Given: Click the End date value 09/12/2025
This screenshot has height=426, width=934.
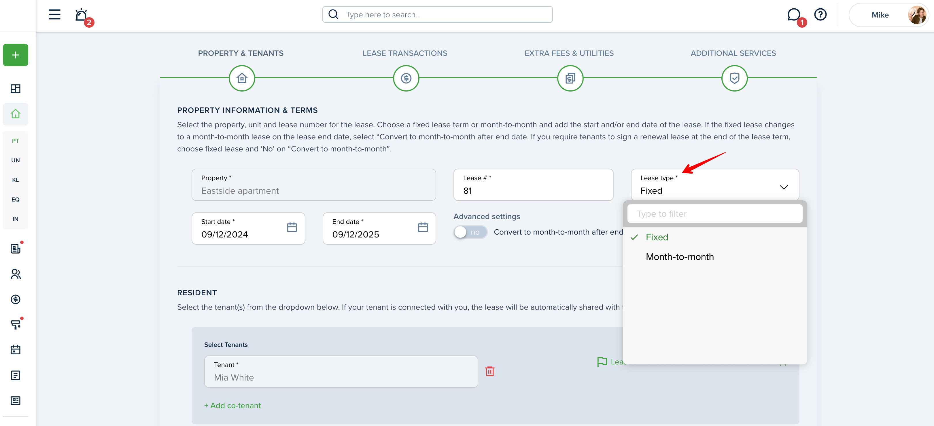Looking at the screenshot, I should (x=356, y=235).
